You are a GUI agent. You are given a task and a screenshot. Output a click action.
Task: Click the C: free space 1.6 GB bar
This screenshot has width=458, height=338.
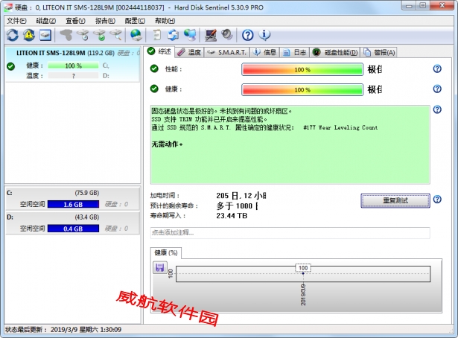point(73,204)
